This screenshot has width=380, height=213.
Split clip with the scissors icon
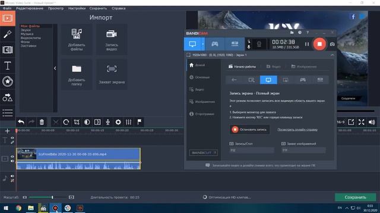tap(56, 122)
